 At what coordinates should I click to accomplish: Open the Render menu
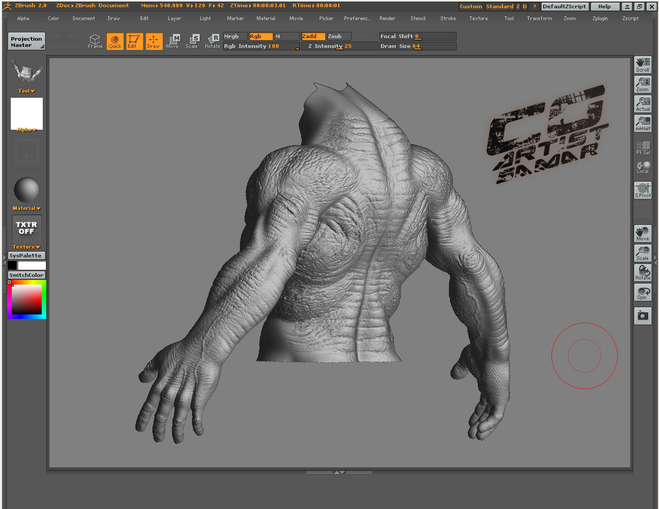pos(387,18)
